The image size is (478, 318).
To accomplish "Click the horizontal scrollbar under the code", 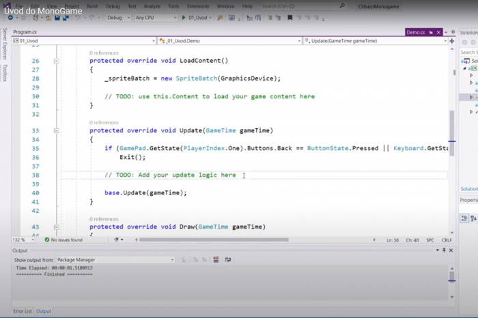I will click(x=214, y=240).
